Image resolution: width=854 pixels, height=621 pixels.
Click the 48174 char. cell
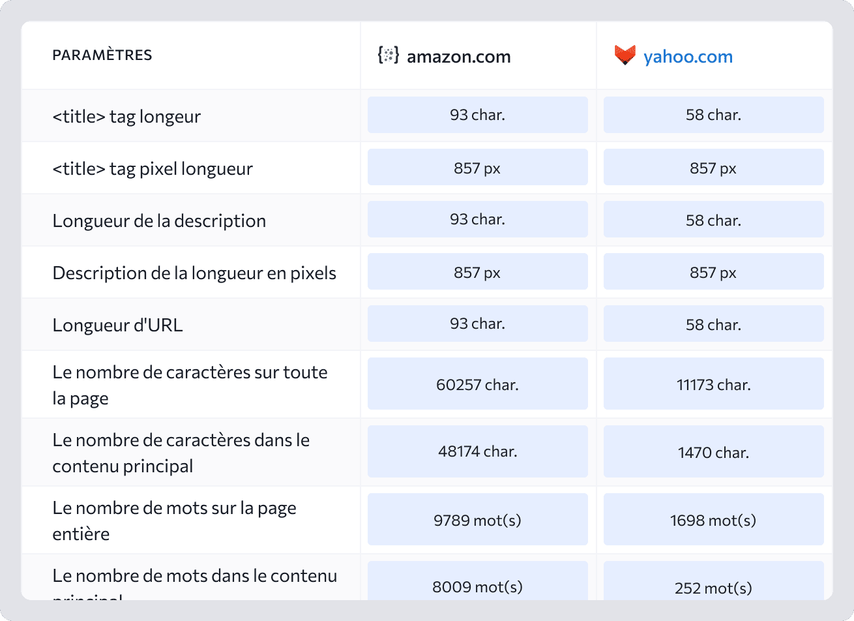478,451
